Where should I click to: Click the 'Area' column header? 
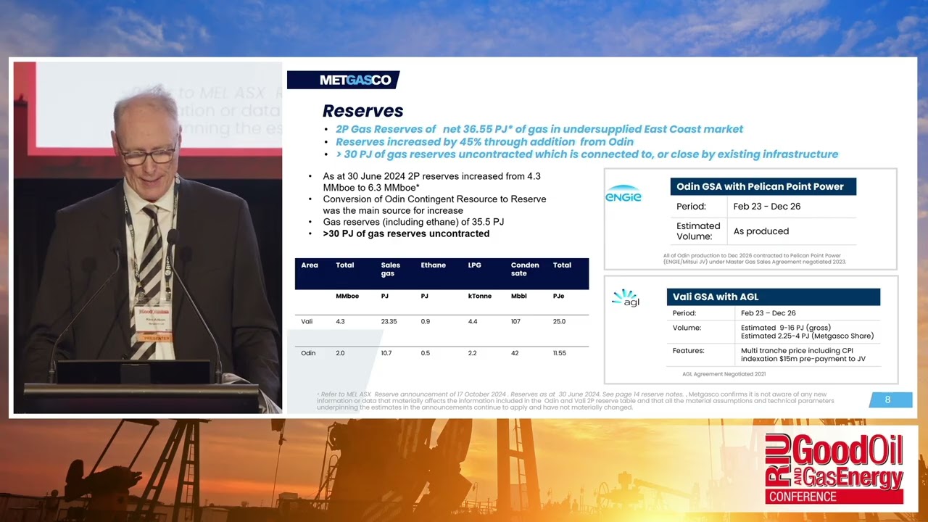point(310,265)
